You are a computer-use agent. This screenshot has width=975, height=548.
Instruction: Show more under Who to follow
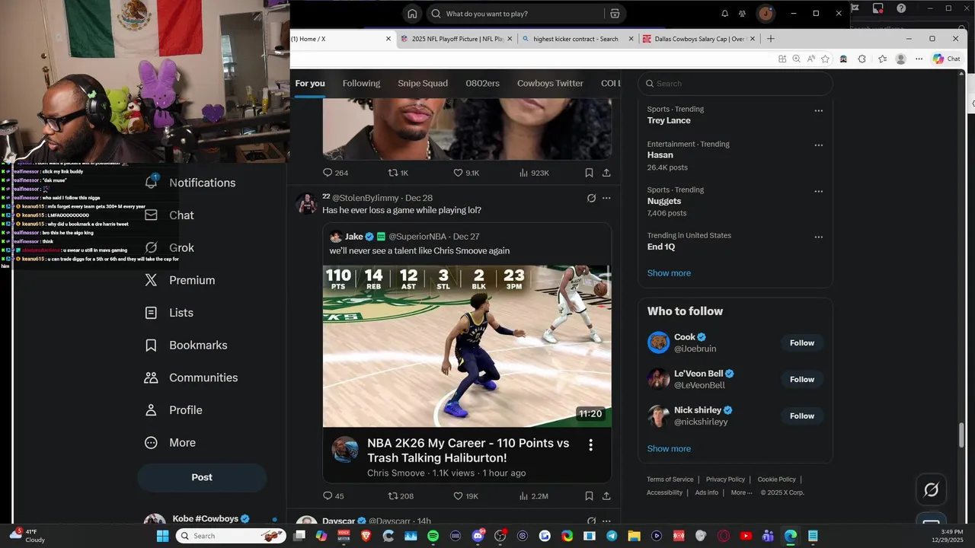coord(669,449)
